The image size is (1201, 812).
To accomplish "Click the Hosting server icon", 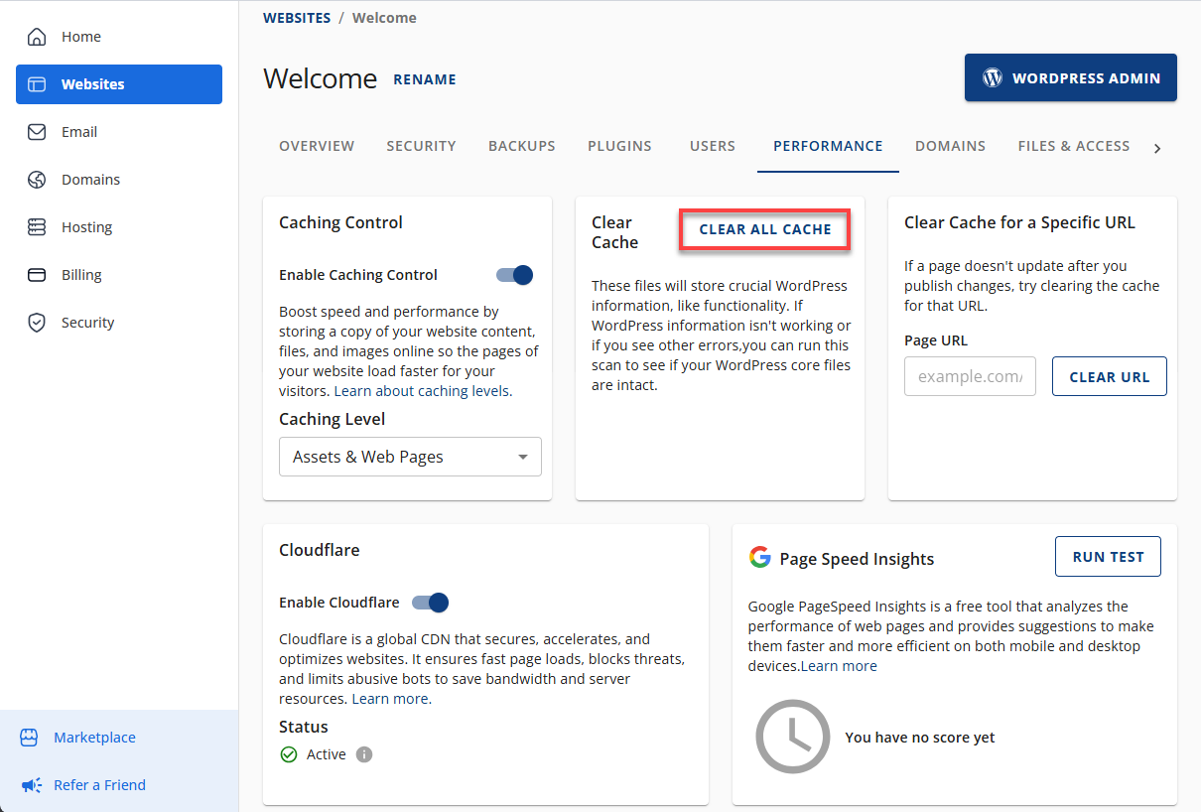I will 37,227.
